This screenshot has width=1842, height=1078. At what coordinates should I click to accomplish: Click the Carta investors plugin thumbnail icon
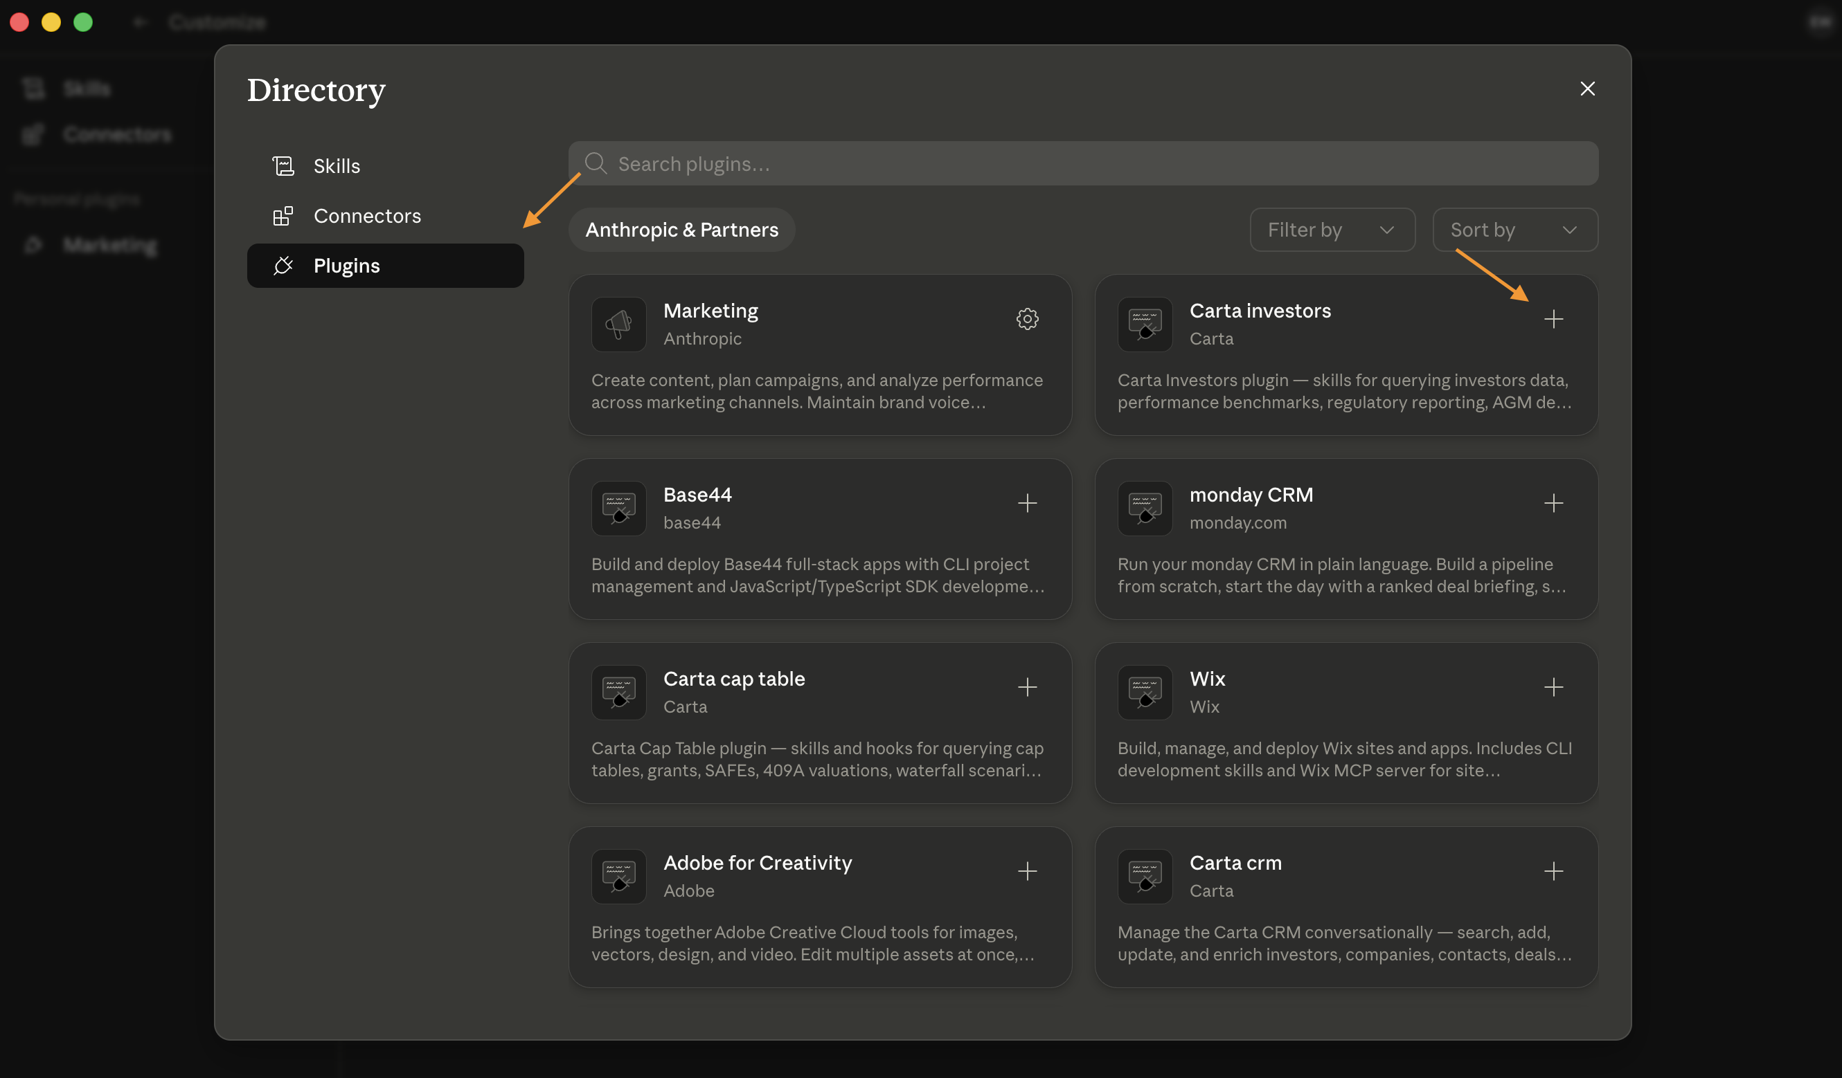click(1145, 325)
